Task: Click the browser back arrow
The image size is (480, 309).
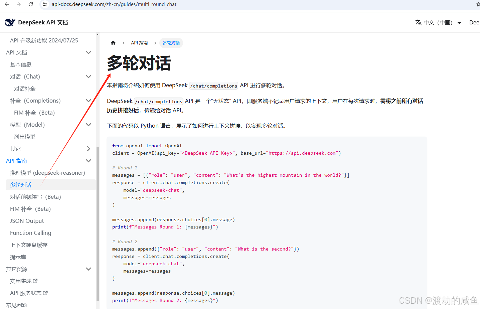Action: click(x=7, y=4)
